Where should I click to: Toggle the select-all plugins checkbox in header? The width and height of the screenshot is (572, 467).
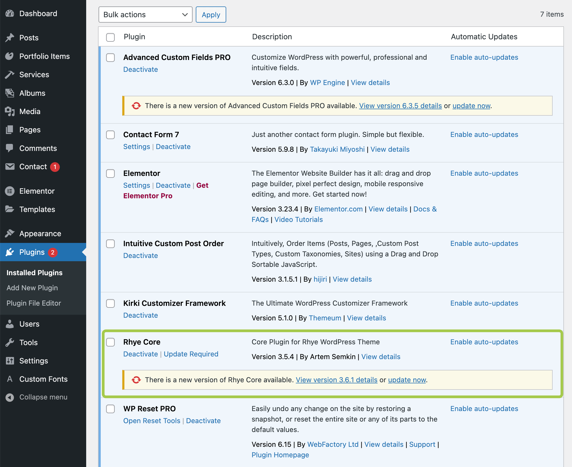pos(110,37)
